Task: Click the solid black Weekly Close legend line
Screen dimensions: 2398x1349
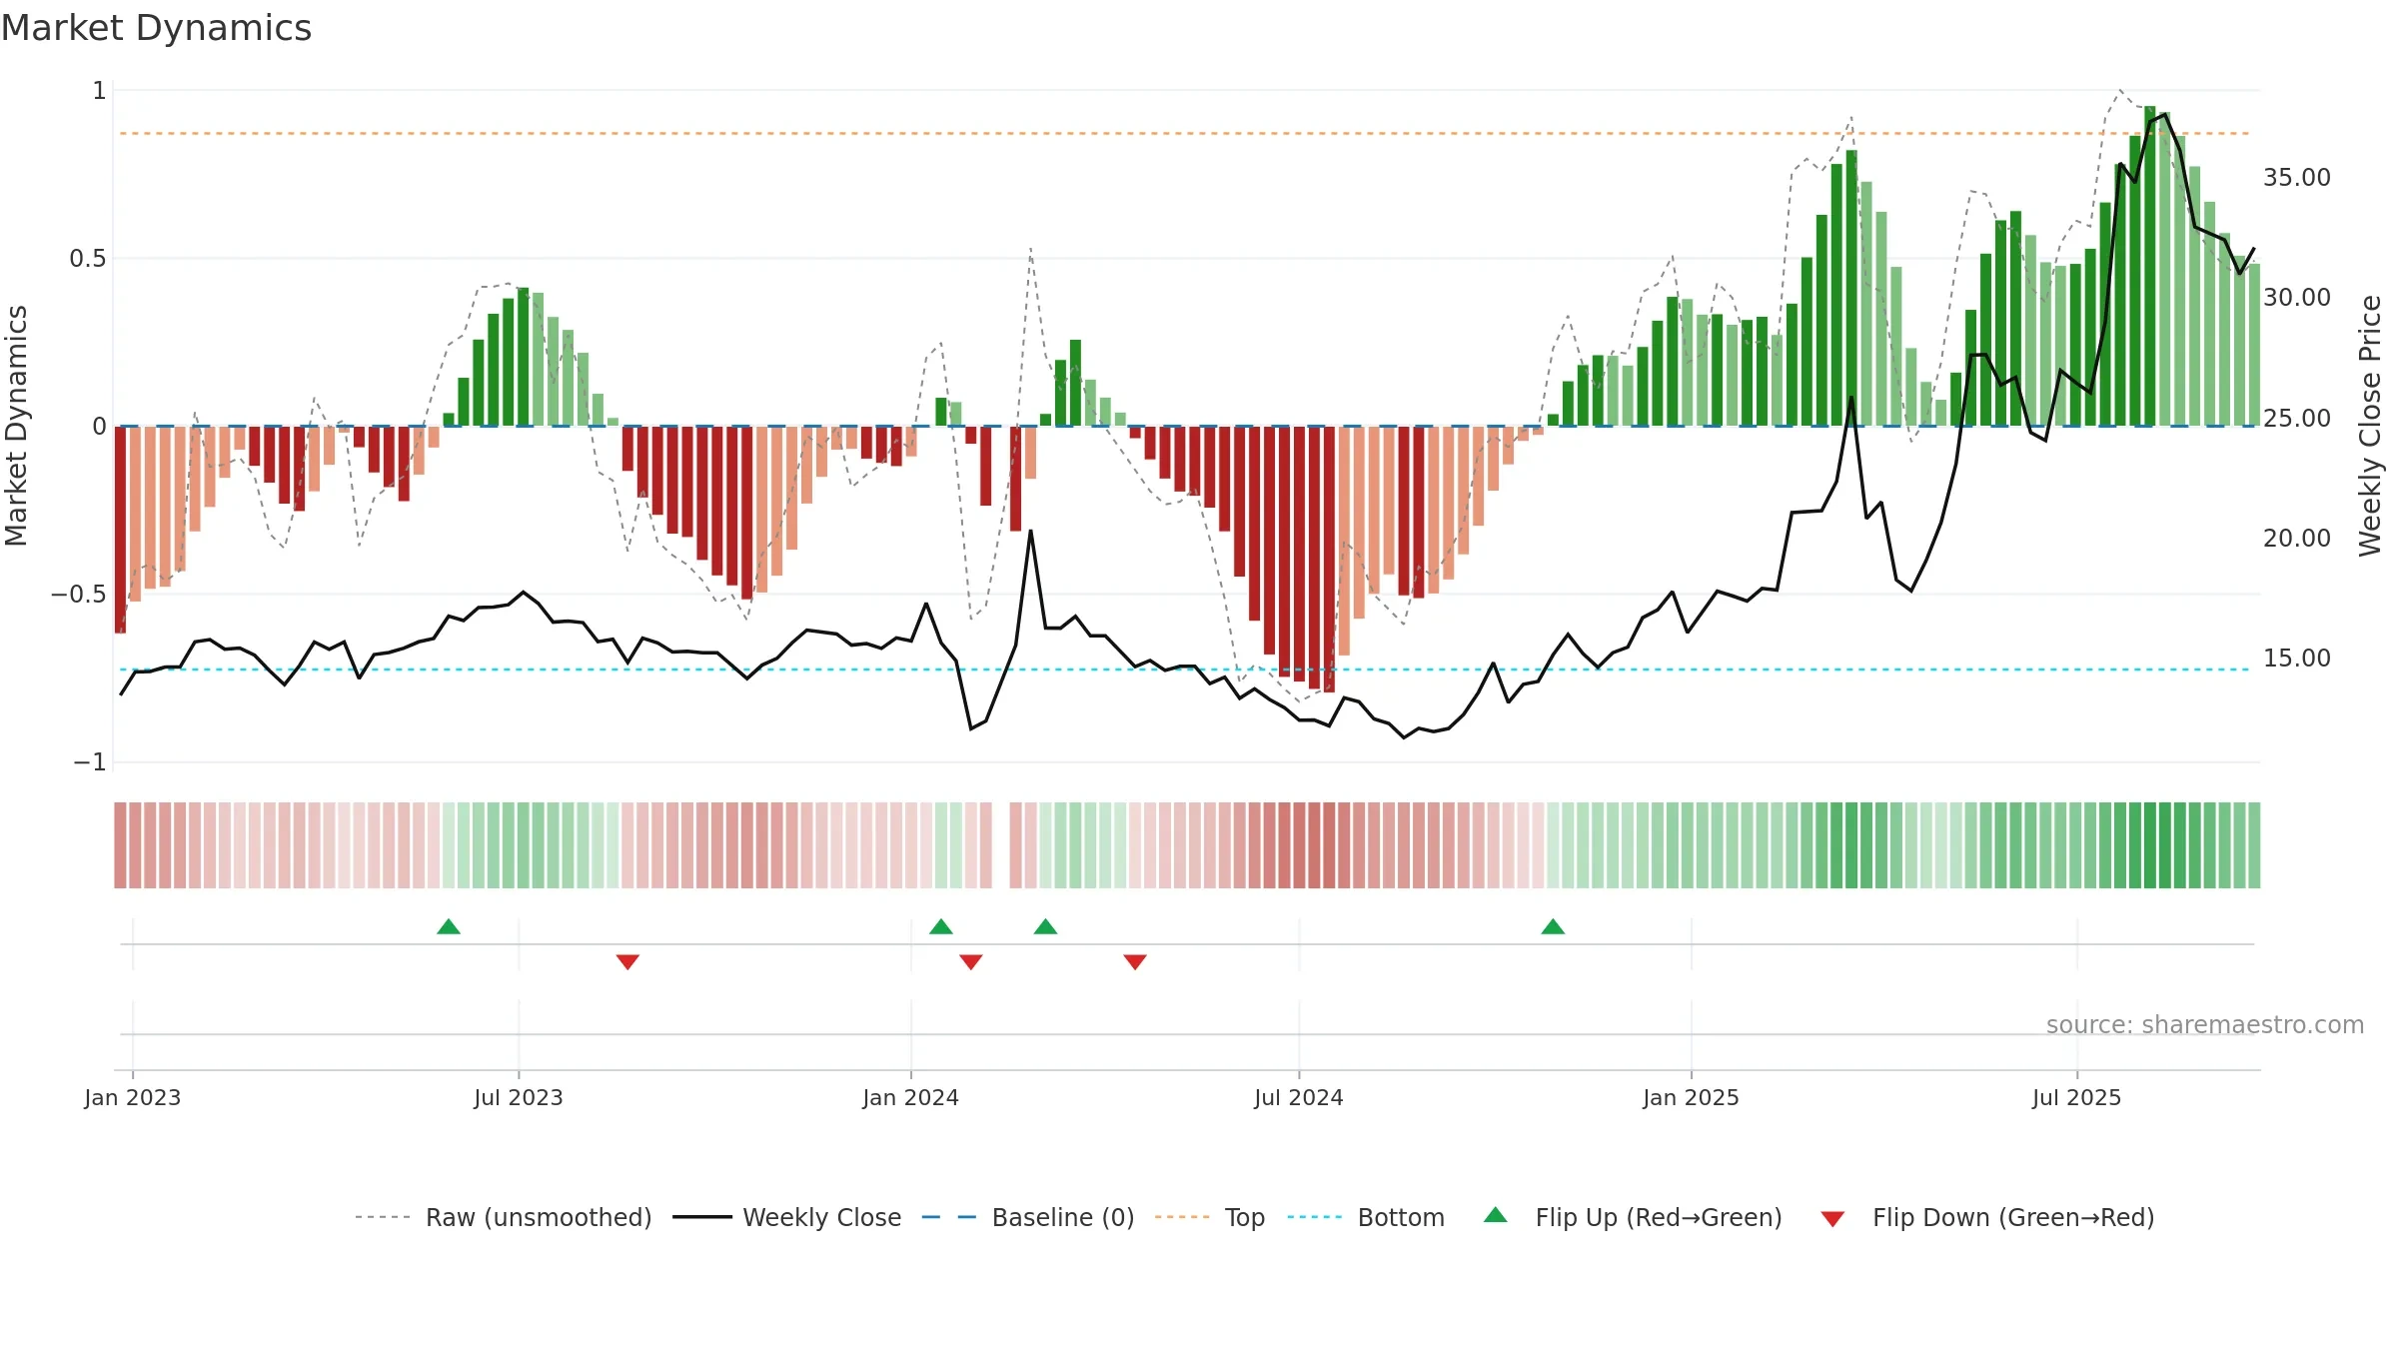Action: [702, 1217]
